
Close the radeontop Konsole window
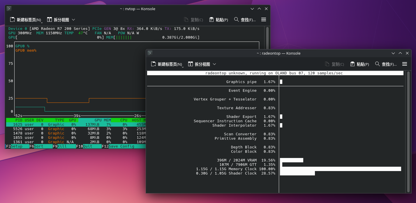407,53
